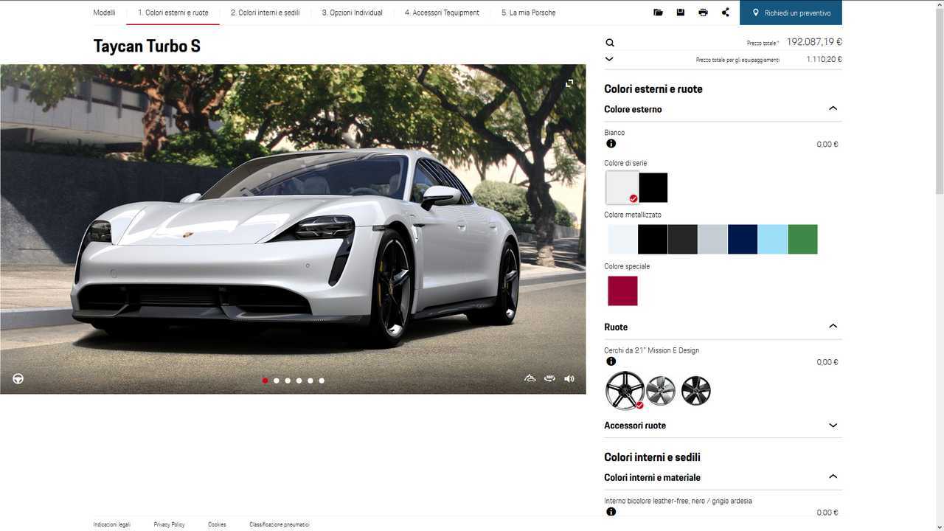
Task: Open 5. La mia Porsche tab
Action: point(529,13)
